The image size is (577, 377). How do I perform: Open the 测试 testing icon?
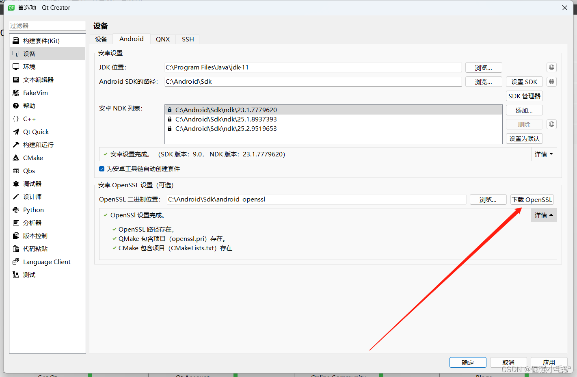tap(16, 275)
